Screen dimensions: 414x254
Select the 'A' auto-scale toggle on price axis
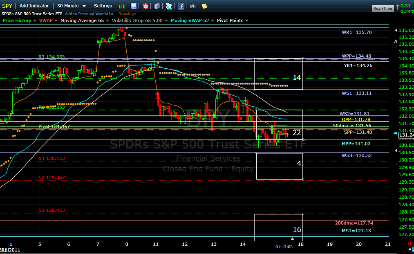[396, 41]
